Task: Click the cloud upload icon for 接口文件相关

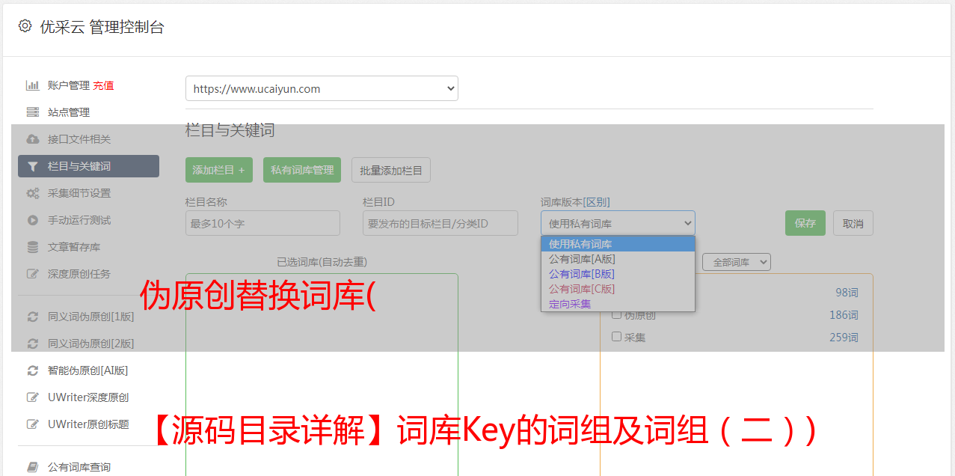Action: 33,139
